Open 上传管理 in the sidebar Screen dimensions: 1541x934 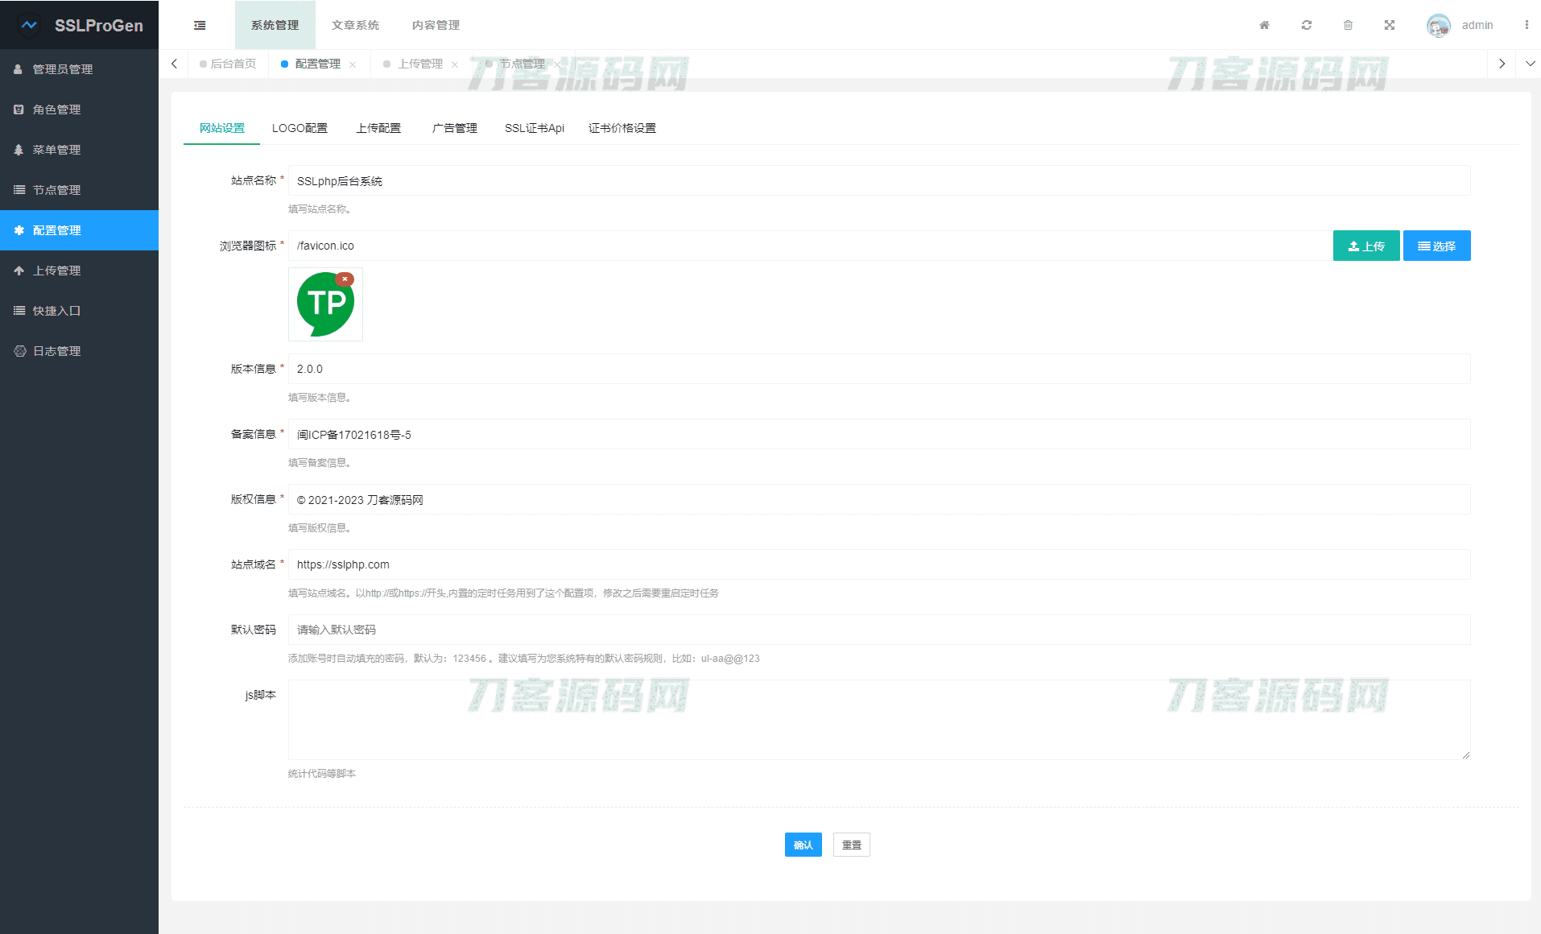click(79, 271)
